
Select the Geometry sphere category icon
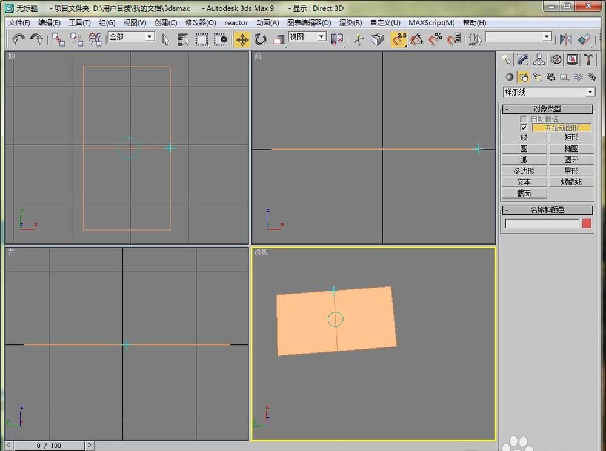click(x=510, y=77)
